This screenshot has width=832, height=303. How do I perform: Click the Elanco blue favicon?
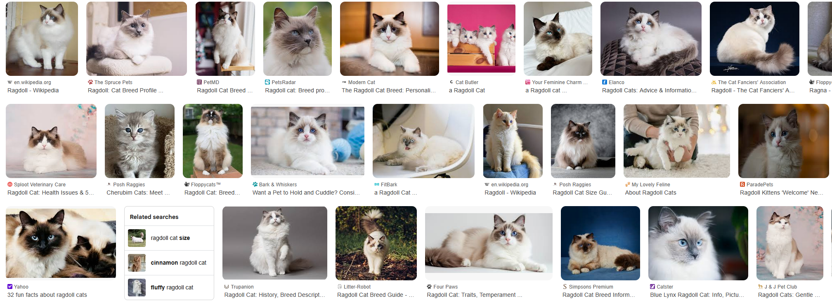coord(605,82)
